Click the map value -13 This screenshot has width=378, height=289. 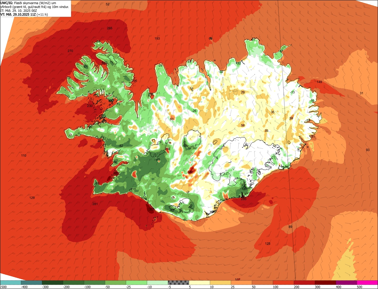pos(292,92)
